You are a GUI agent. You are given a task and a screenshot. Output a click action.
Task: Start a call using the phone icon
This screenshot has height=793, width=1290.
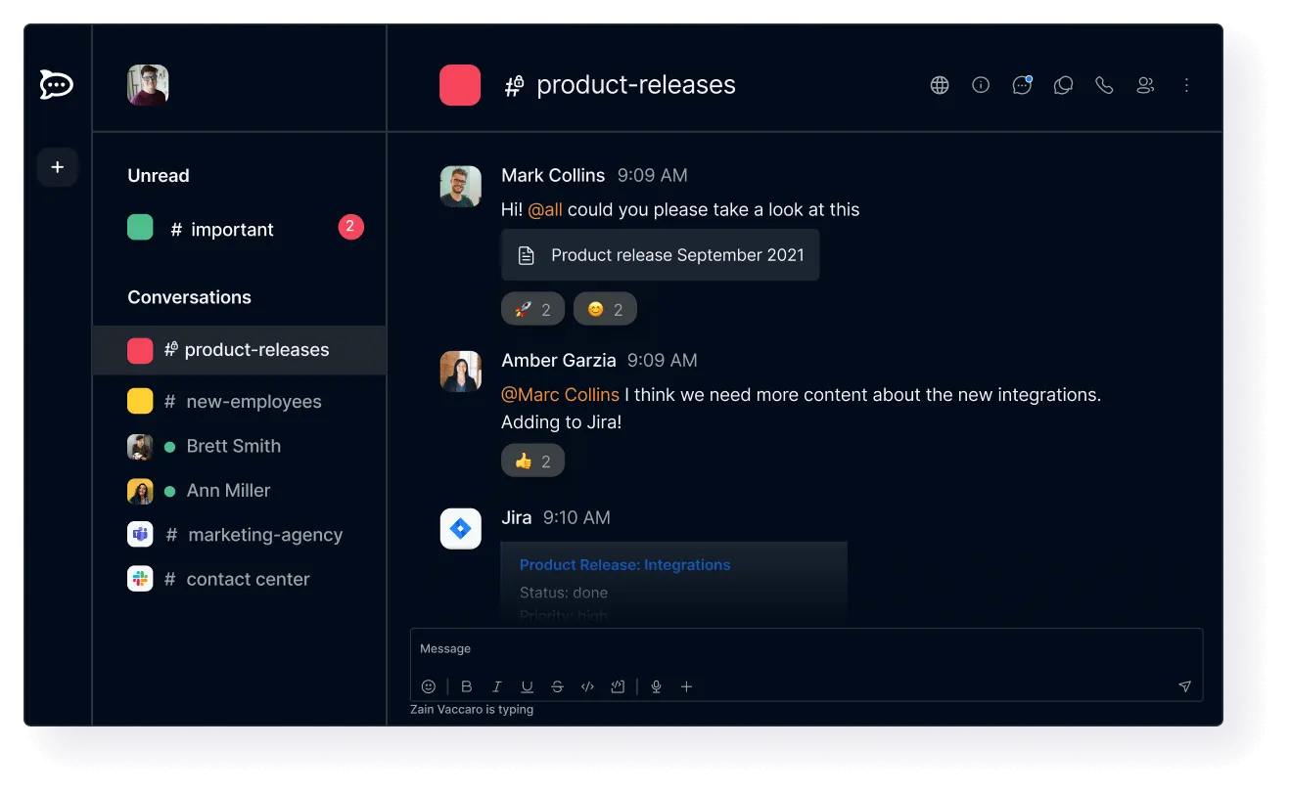[x=1104, y=85]
